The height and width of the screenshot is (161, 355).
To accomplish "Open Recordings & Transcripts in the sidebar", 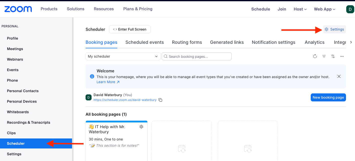I will [x=29, y=122].
